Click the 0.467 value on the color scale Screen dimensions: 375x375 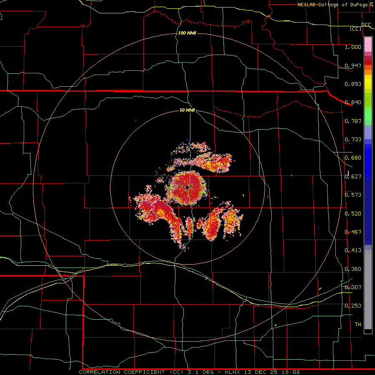click(x=353, y=232)
